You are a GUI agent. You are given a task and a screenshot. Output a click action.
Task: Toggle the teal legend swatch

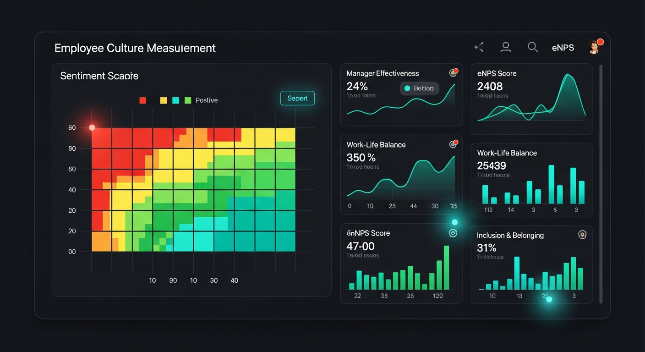(x=175, y=100)
